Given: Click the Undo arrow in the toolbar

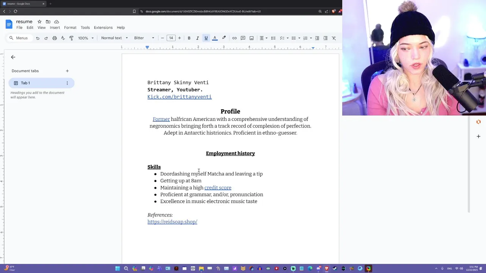Looking at the screenshot, I should pyautogui.click(x=38, y=38).
